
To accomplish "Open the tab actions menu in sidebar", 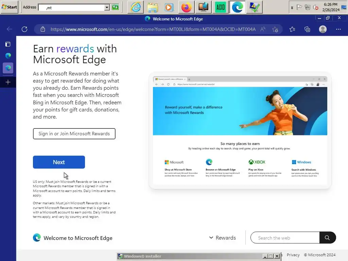I will [x=8, y=44].
